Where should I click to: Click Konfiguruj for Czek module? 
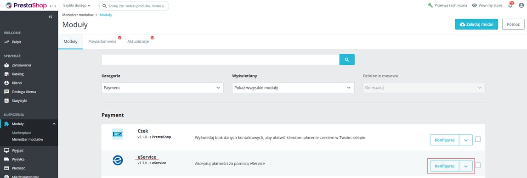tap(444, 140)
